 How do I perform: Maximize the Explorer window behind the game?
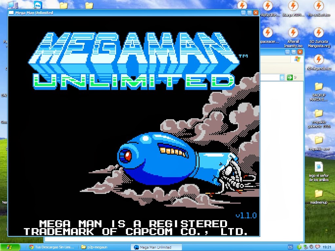click(x=294, y=52)
